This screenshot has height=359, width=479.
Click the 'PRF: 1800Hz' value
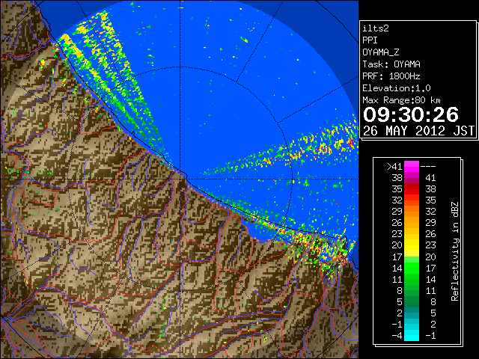[391, 76]
